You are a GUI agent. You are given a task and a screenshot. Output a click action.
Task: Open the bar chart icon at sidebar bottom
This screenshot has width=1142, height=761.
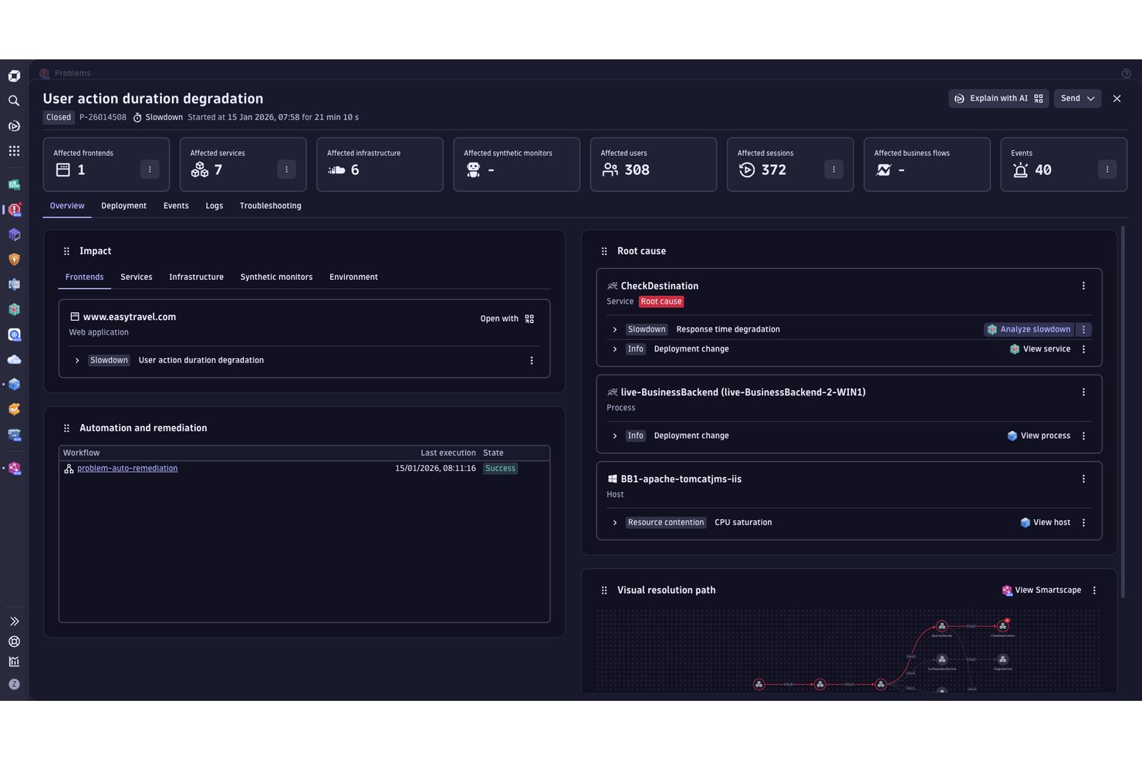[x=14, y=662]
